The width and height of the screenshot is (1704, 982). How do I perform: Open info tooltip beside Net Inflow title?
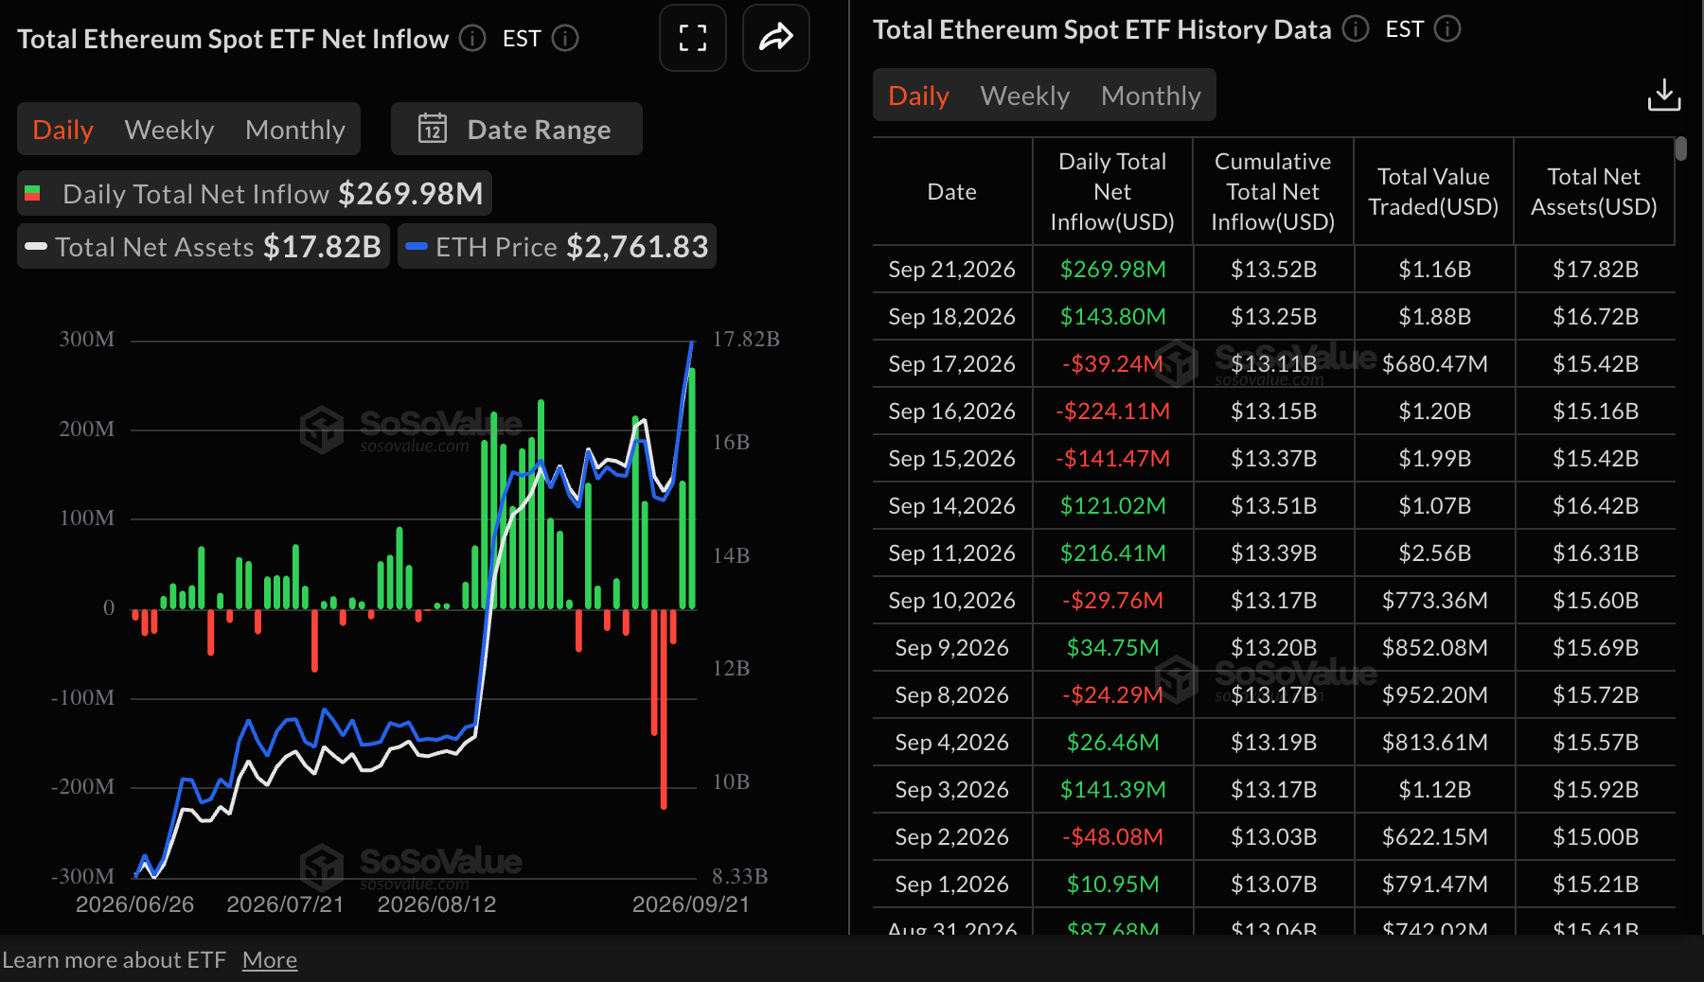472,39
